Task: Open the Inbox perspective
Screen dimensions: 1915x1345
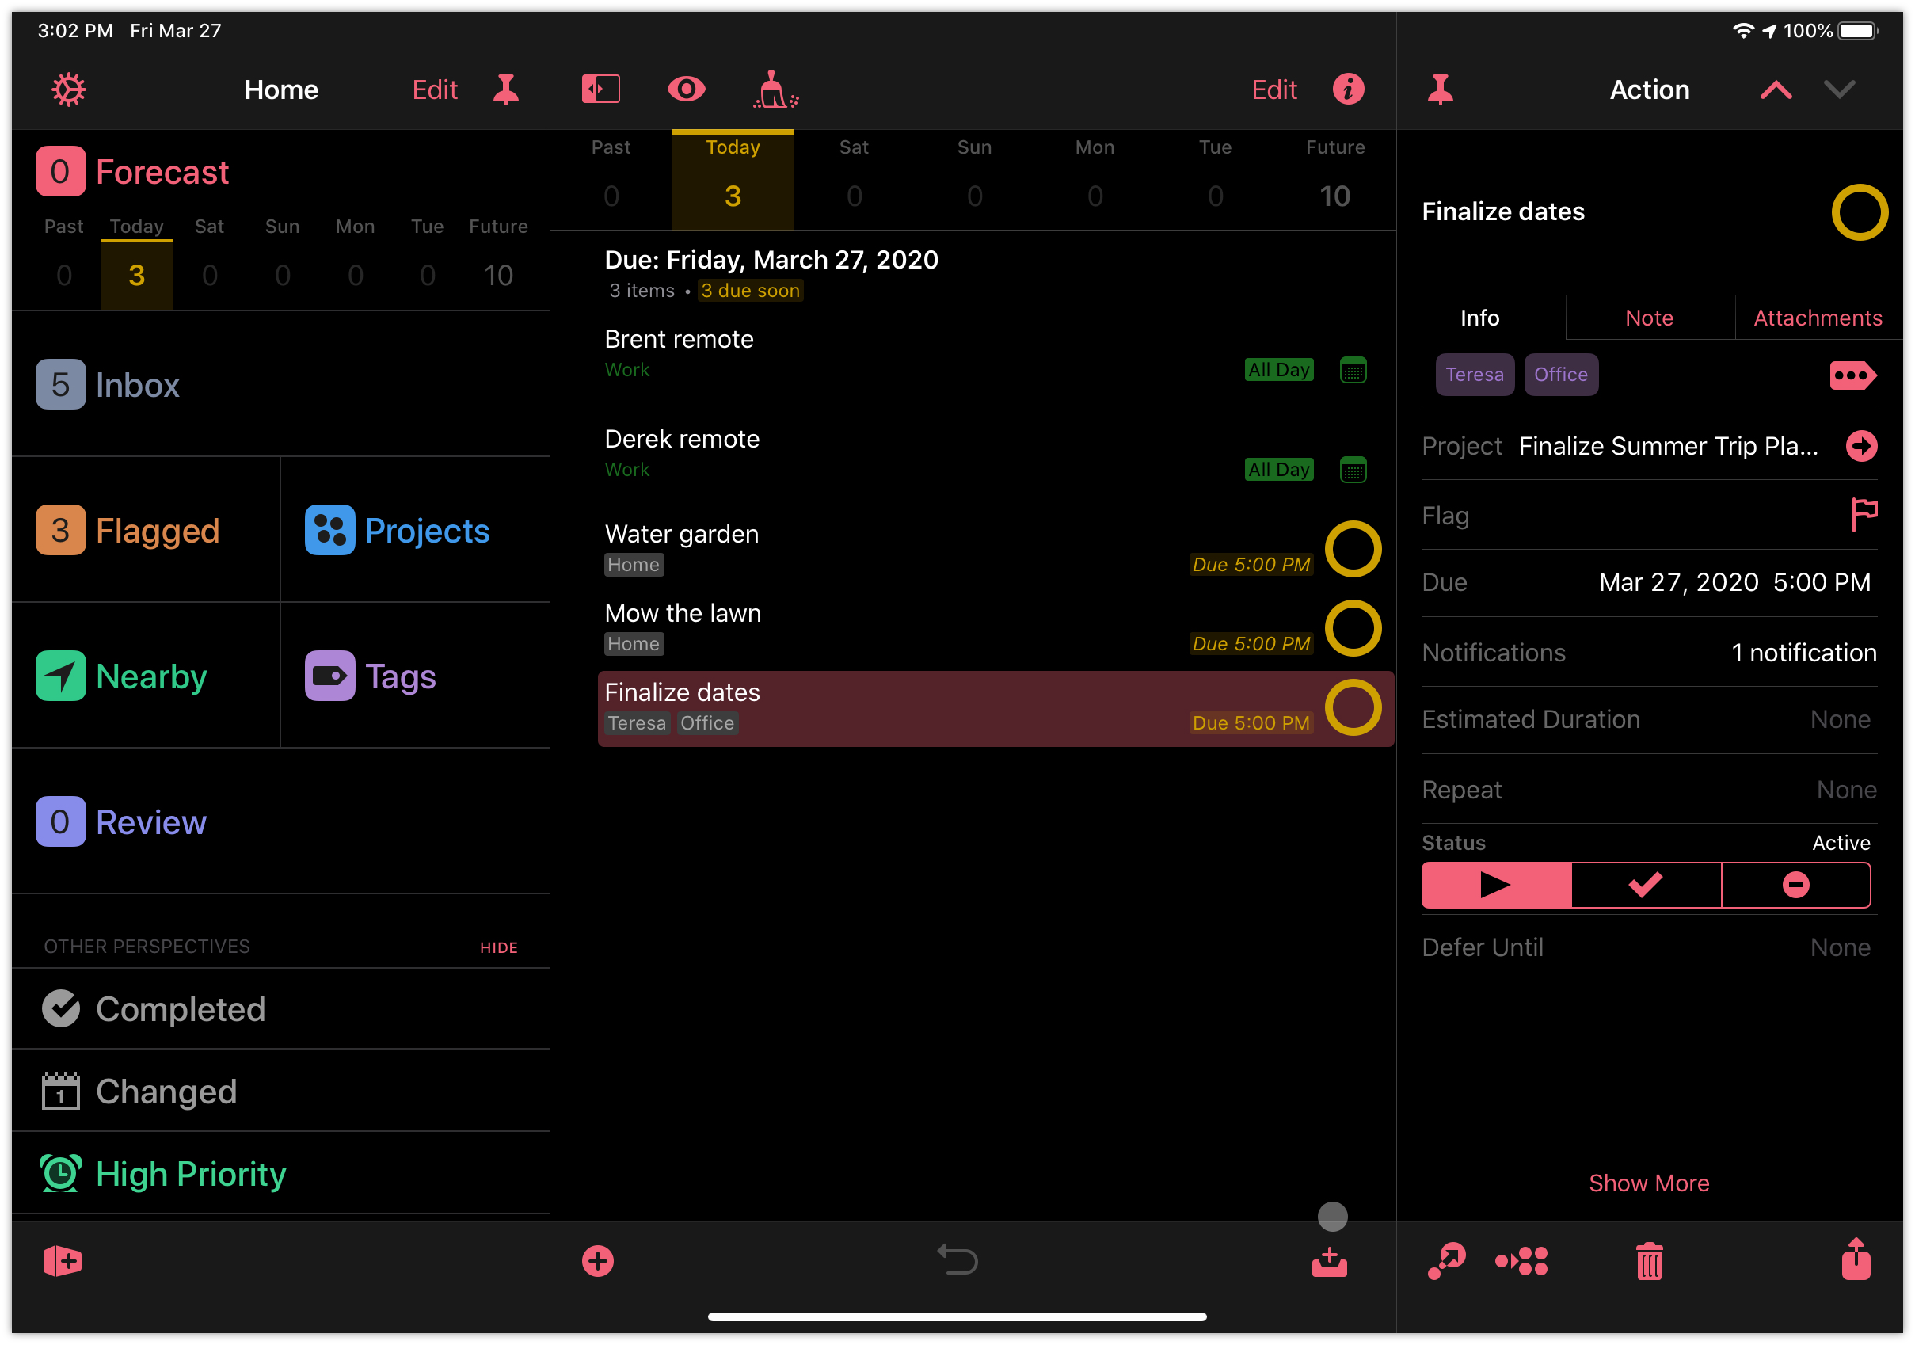Action: (137, 384)
